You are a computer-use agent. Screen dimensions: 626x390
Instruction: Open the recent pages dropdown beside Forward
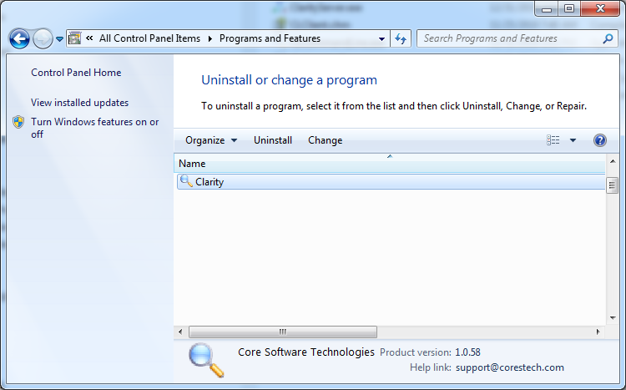pyautogui.click(x=59, y=39)
